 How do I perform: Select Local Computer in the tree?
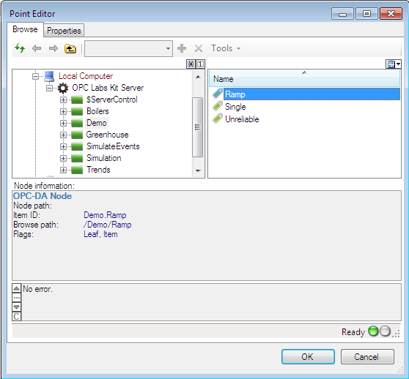pos(86,76)
